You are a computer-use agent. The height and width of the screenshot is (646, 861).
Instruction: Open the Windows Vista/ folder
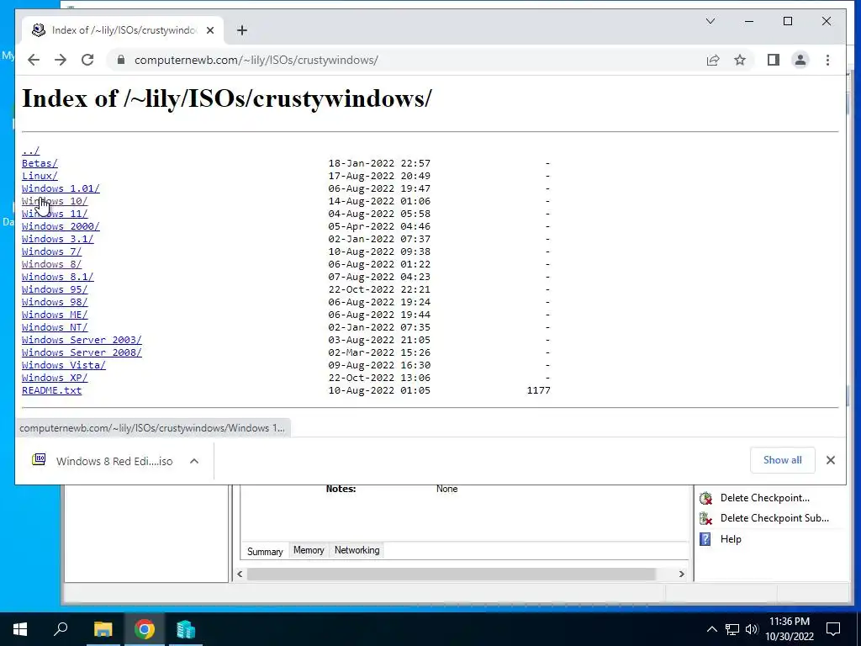[64, 365]
